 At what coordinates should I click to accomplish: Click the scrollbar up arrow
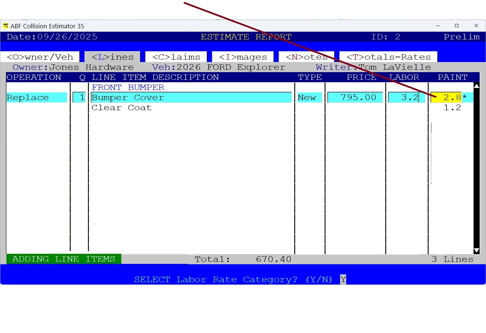476,87
